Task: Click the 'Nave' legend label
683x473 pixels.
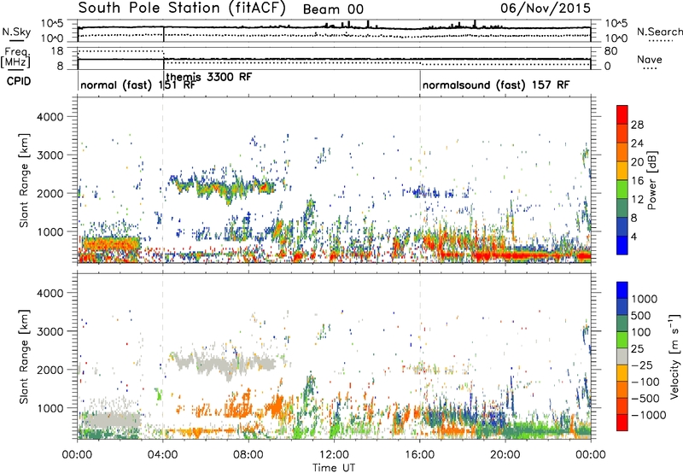Action: pos(650,59)
